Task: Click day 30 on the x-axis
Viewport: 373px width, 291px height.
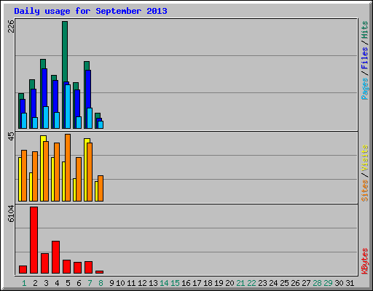Action: [339, 283]
